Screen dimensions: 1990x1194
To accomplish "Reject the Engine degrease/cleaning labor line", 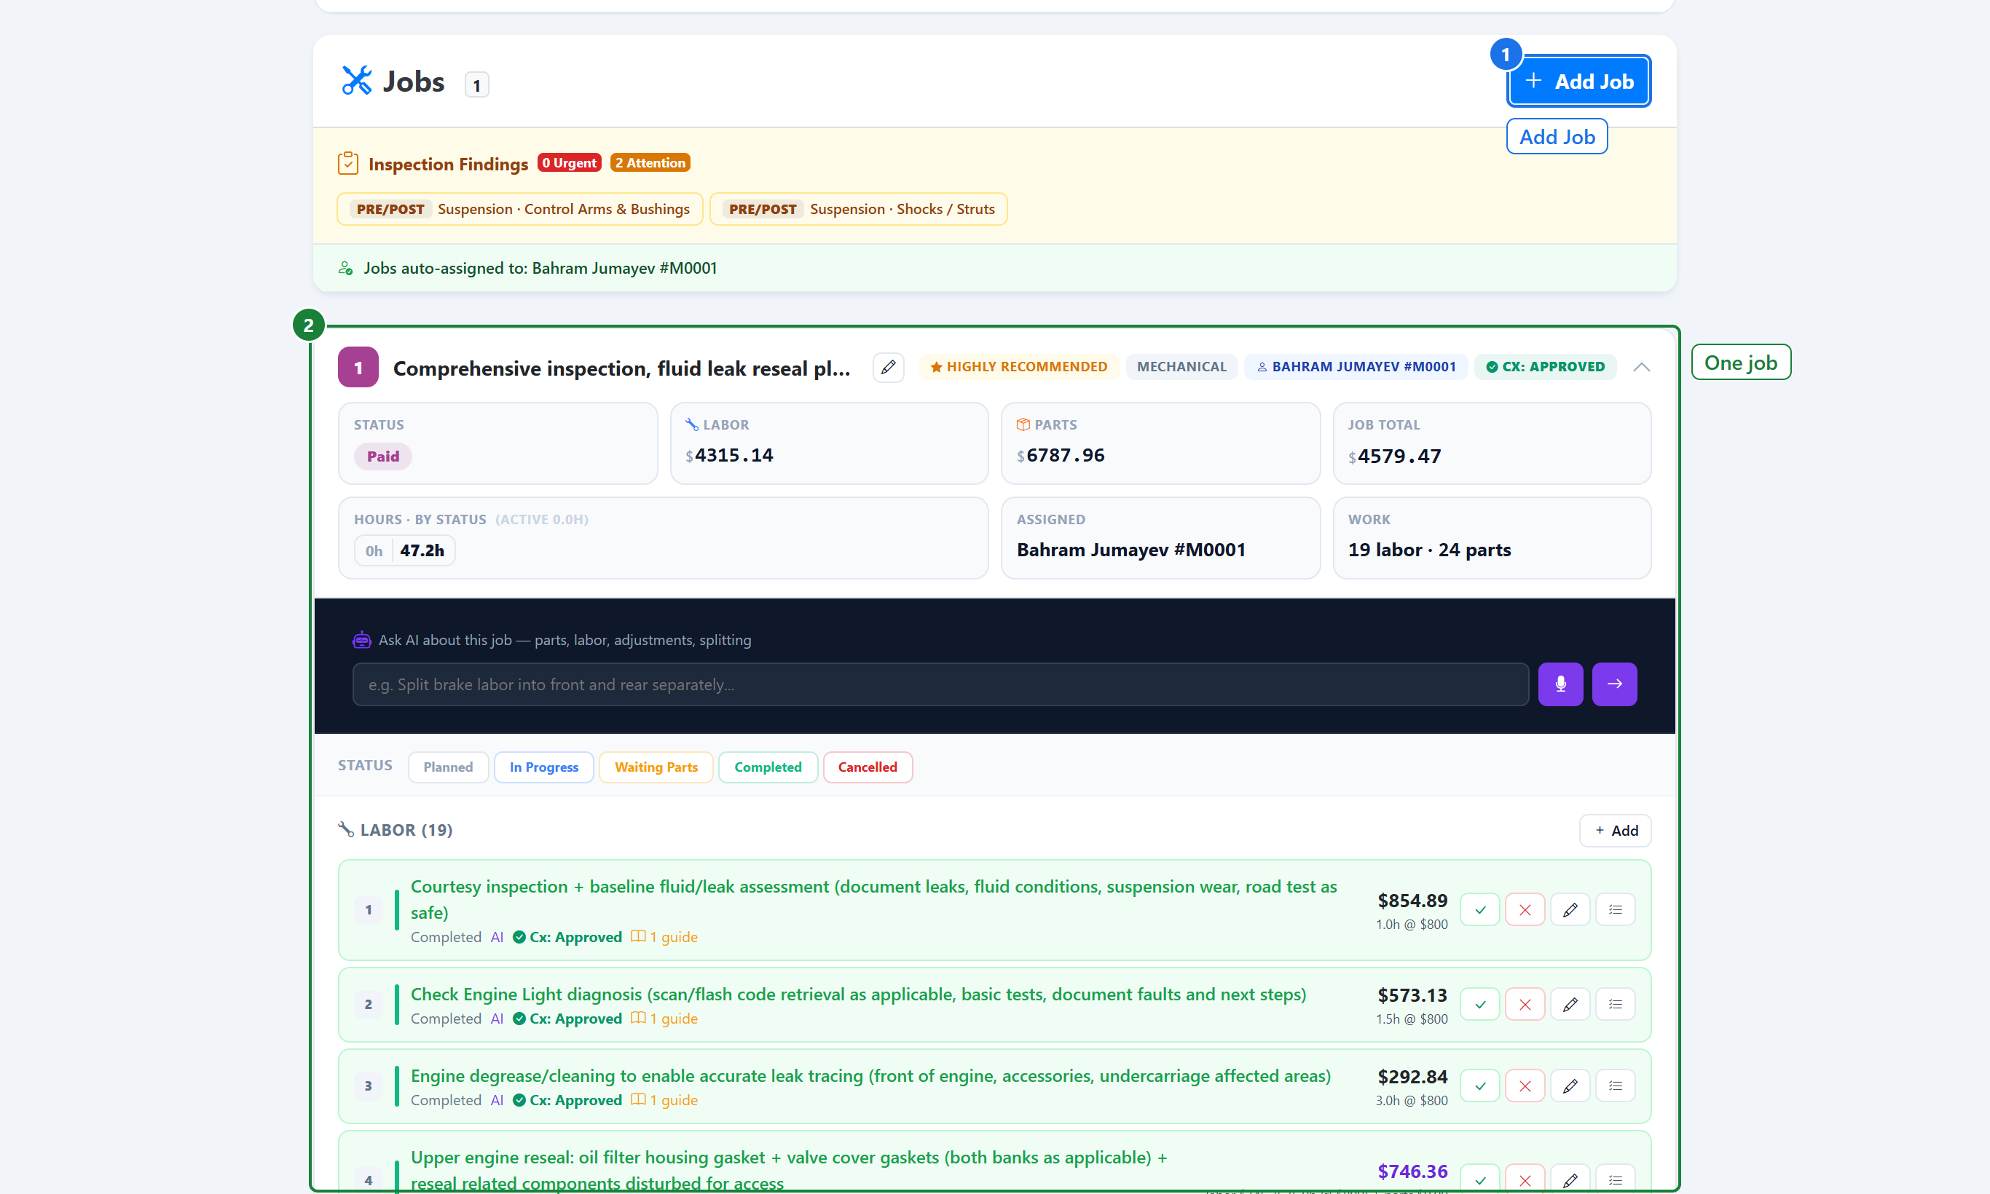I will (x=1524, y=1086).
